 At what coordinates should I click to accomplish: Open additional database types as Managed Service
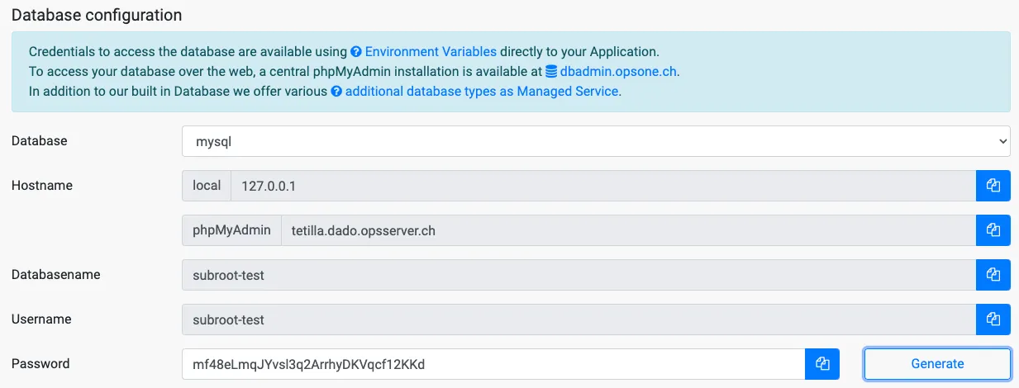[482, 92]
